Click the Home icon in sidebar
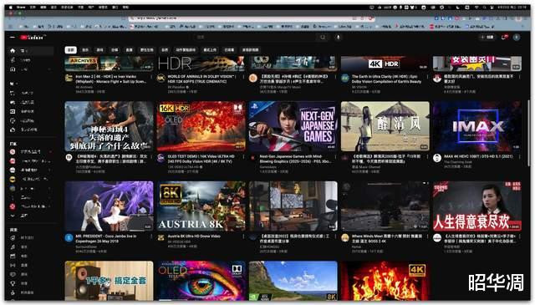This screenshot has height=305, width=535. pos(13,50)
